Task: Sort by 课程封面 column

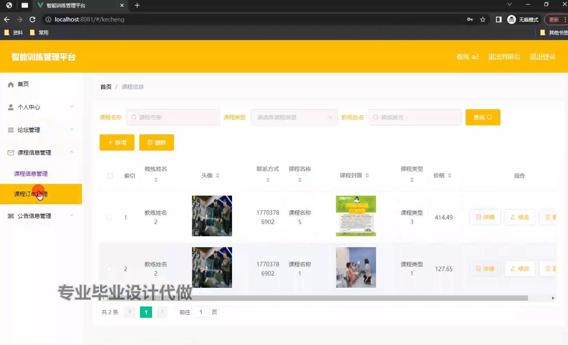Action: 367,175
